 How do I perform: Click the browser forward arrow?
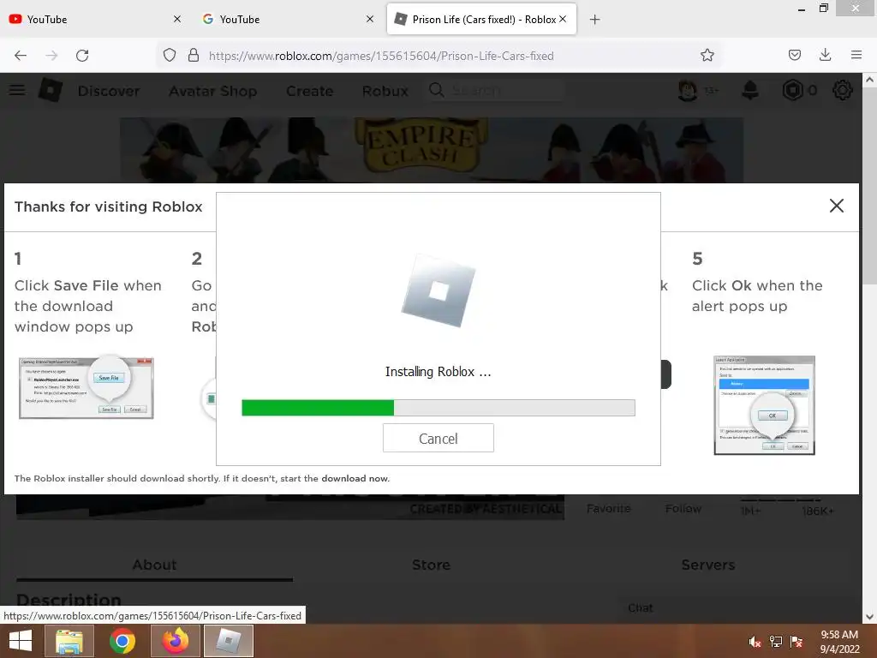click(51, 56)
